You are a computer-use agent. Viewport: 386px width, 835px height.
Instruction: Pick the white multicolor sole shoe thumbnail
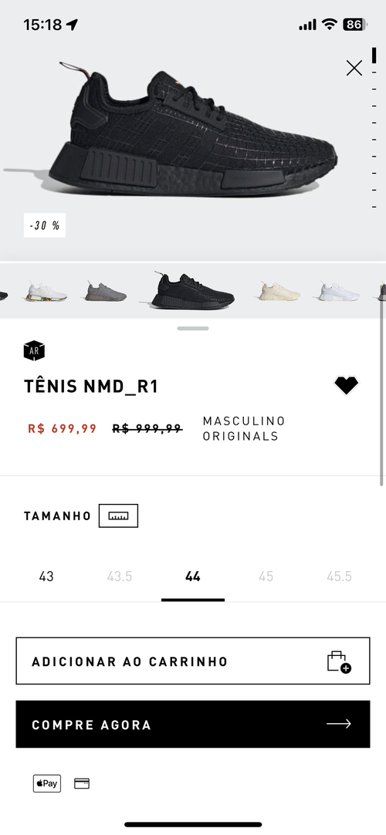[x=46, y=292]
